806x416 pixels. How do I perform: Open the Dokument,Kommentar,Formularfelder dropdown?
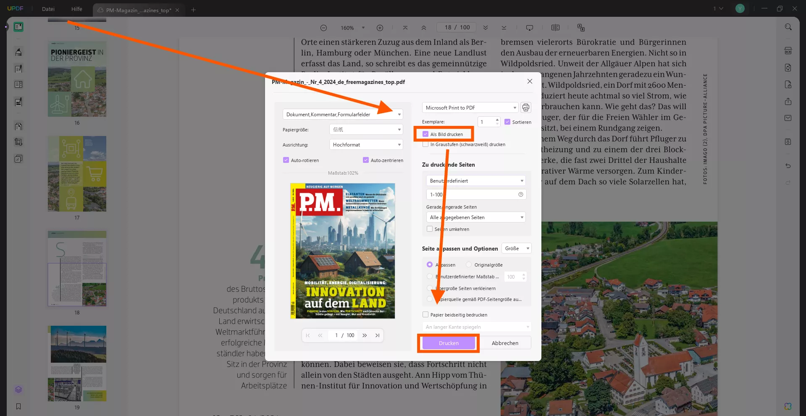pos(343,114)
